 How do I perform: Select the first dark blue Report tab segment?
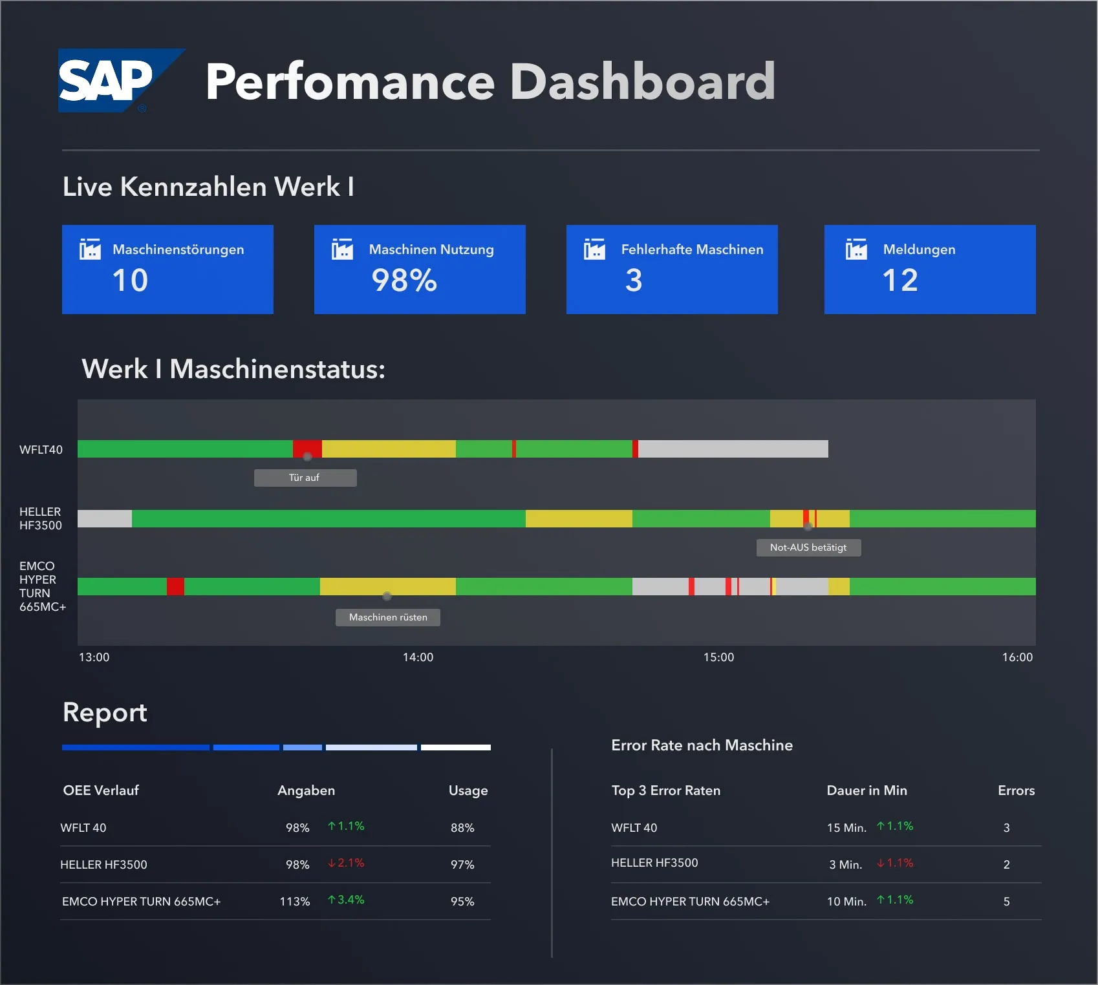[x=135, y=747]
